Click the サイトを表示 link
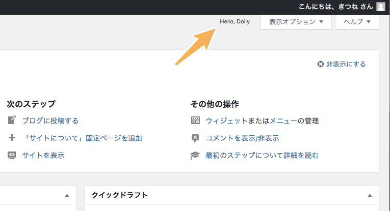 (43, 156)
